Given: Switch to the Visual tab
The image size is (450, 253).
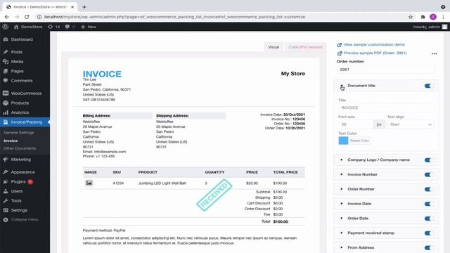Looking at the screenshot, I should 274,47.
